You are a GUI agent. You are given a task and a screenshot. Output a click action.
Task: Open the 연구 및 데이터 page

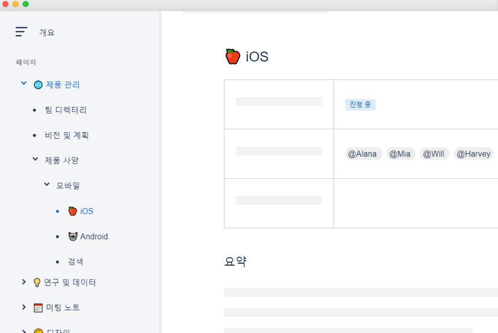(70, 282)
